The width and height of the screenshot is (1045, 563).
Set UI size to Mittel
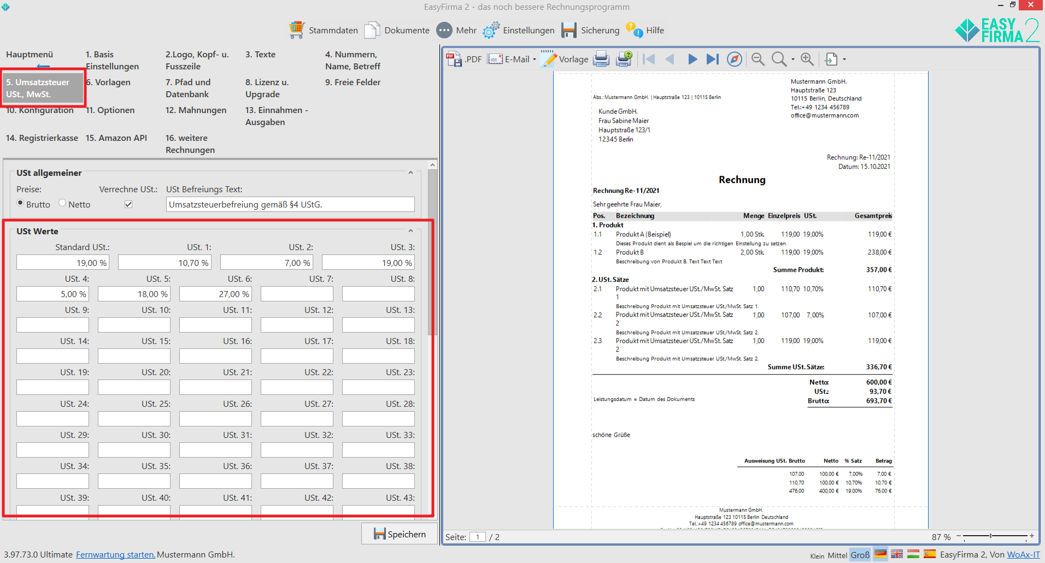[837, 555]
